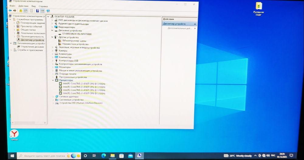The height and width of the screenshot is (160, 304).
Task: Toggle the console tree toolbar icon
Action: (26, 11)
